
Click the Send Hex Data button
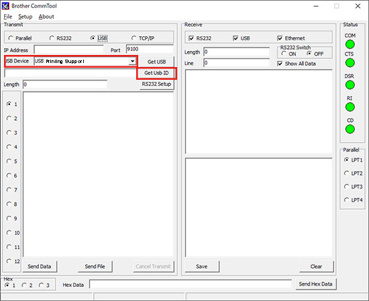tap(315, 284)
